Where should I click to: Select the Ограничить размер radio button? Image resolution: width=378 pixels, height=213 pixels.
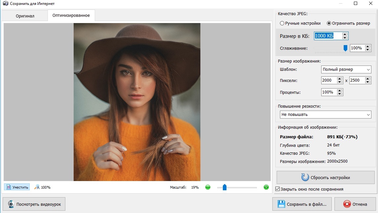pos(329,23)
